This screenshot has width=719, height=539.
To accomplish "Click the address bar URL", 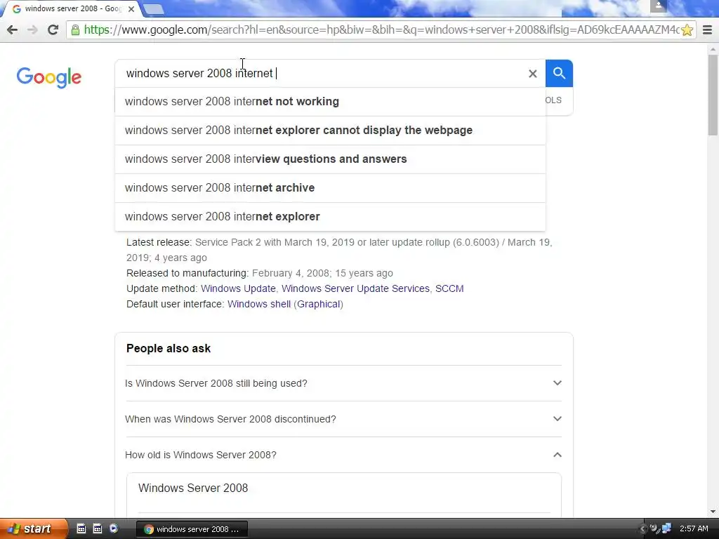I will (381, 29).
